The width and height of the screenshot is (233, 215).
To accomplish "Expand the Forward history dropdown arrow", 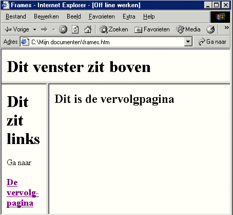I will (53, 29).
